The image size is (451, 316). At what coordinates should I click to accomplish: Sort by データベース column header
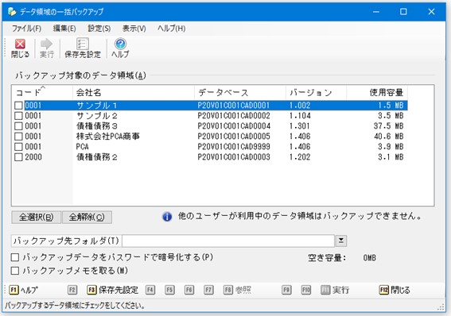tap(240, 92)
